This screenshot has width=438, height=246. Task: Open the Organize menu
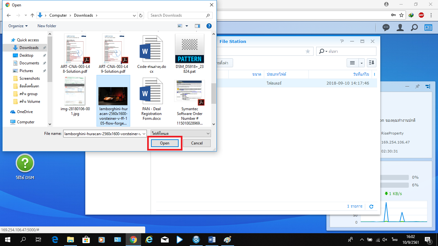pyautogui.click(x=18, y=26)
